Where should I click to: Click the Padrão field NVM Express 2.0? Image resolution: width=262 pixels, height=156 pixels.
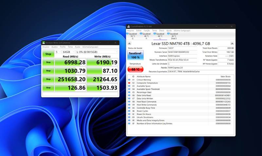click(201, 68)
